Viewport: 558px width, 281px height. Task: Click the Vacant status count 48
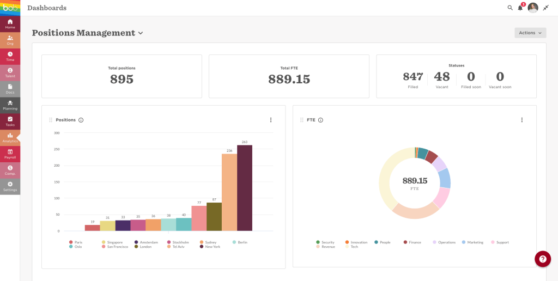tap(441, 77)
